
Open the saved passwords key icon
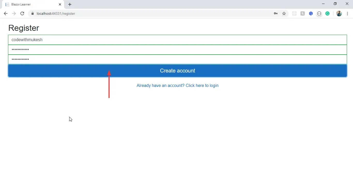tap(276, 13)
